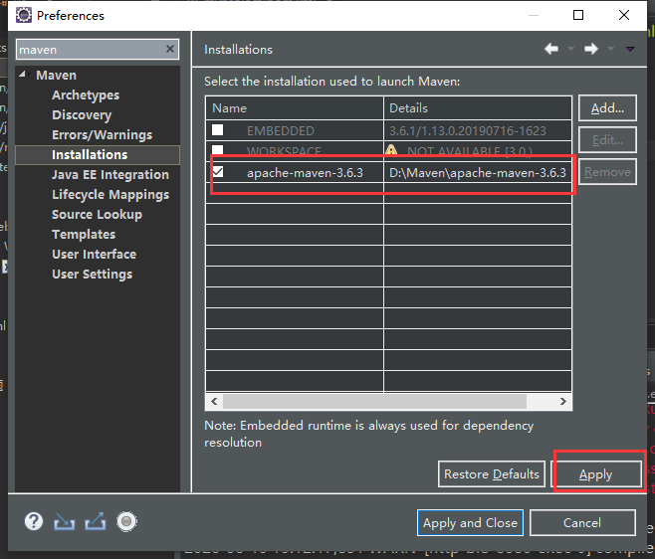Open User Settings page
655x559 pixels.
(92, 275)
